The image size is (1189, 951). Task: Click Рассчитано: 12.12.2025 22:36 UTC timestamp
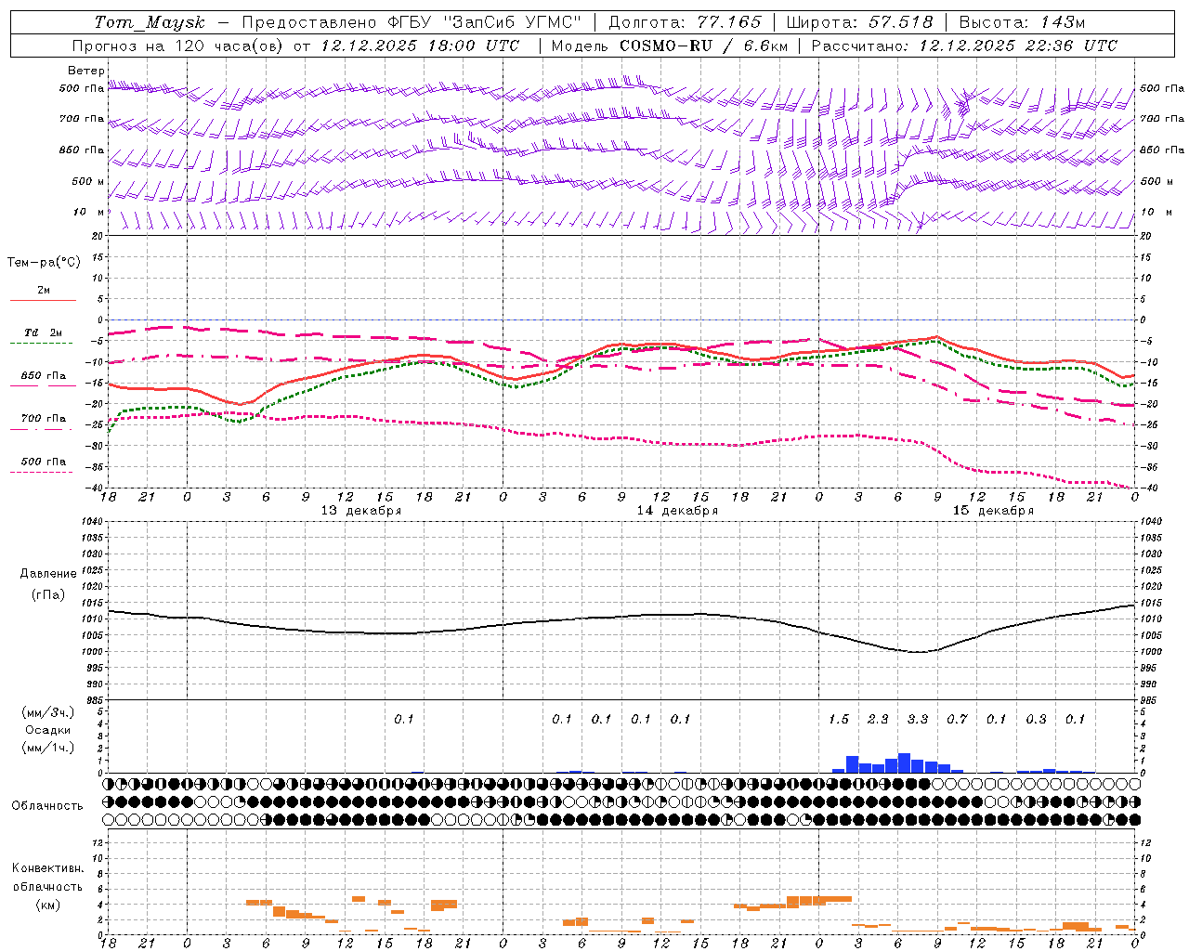pyautogui.click(x=964, y=46)
